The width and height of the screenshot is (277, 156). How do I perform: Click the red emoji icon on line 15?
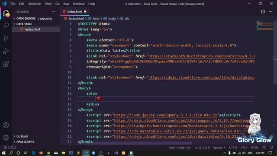99,99
